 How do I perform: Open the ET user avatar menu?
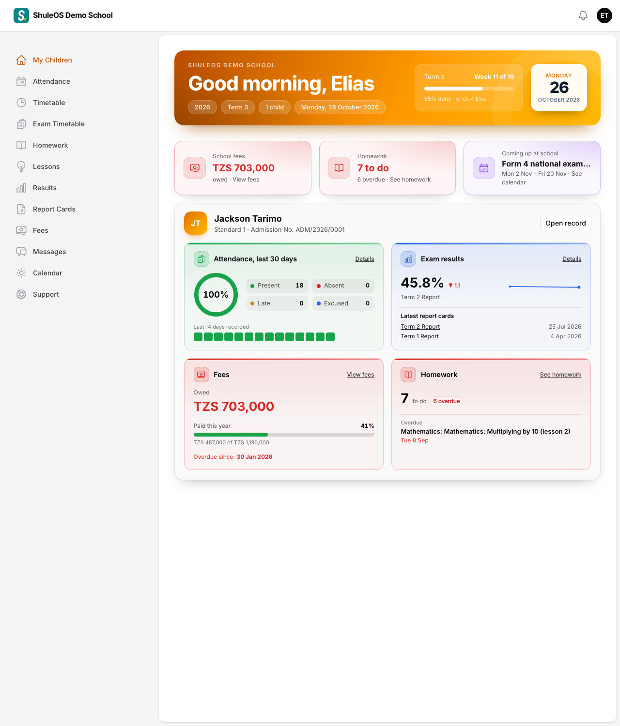604,15
